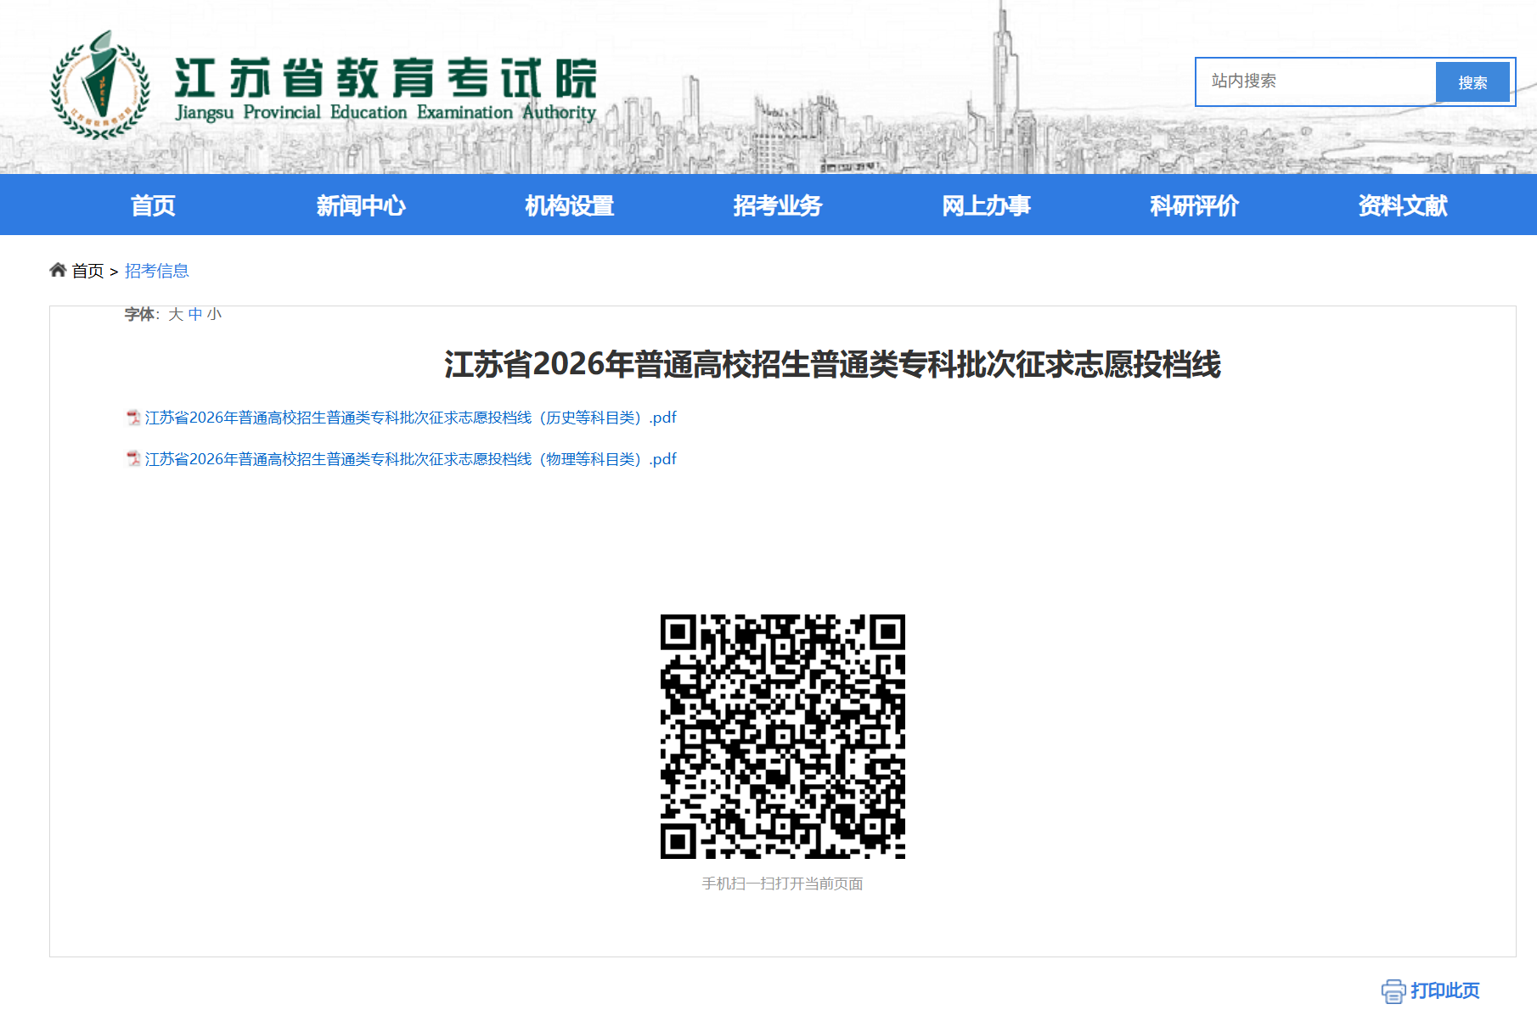The height and width of the screenshot is (1021, 1537).
Task: Download the 历史等科目类 投档线 PDF
Action: click(x=411, y=418)
